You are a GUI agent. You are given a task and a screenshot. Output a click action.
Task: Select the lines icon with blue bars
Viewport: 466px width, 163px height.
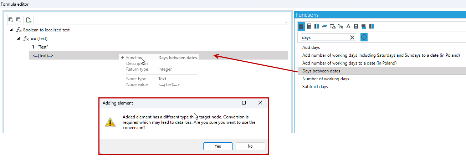[364, 26]
